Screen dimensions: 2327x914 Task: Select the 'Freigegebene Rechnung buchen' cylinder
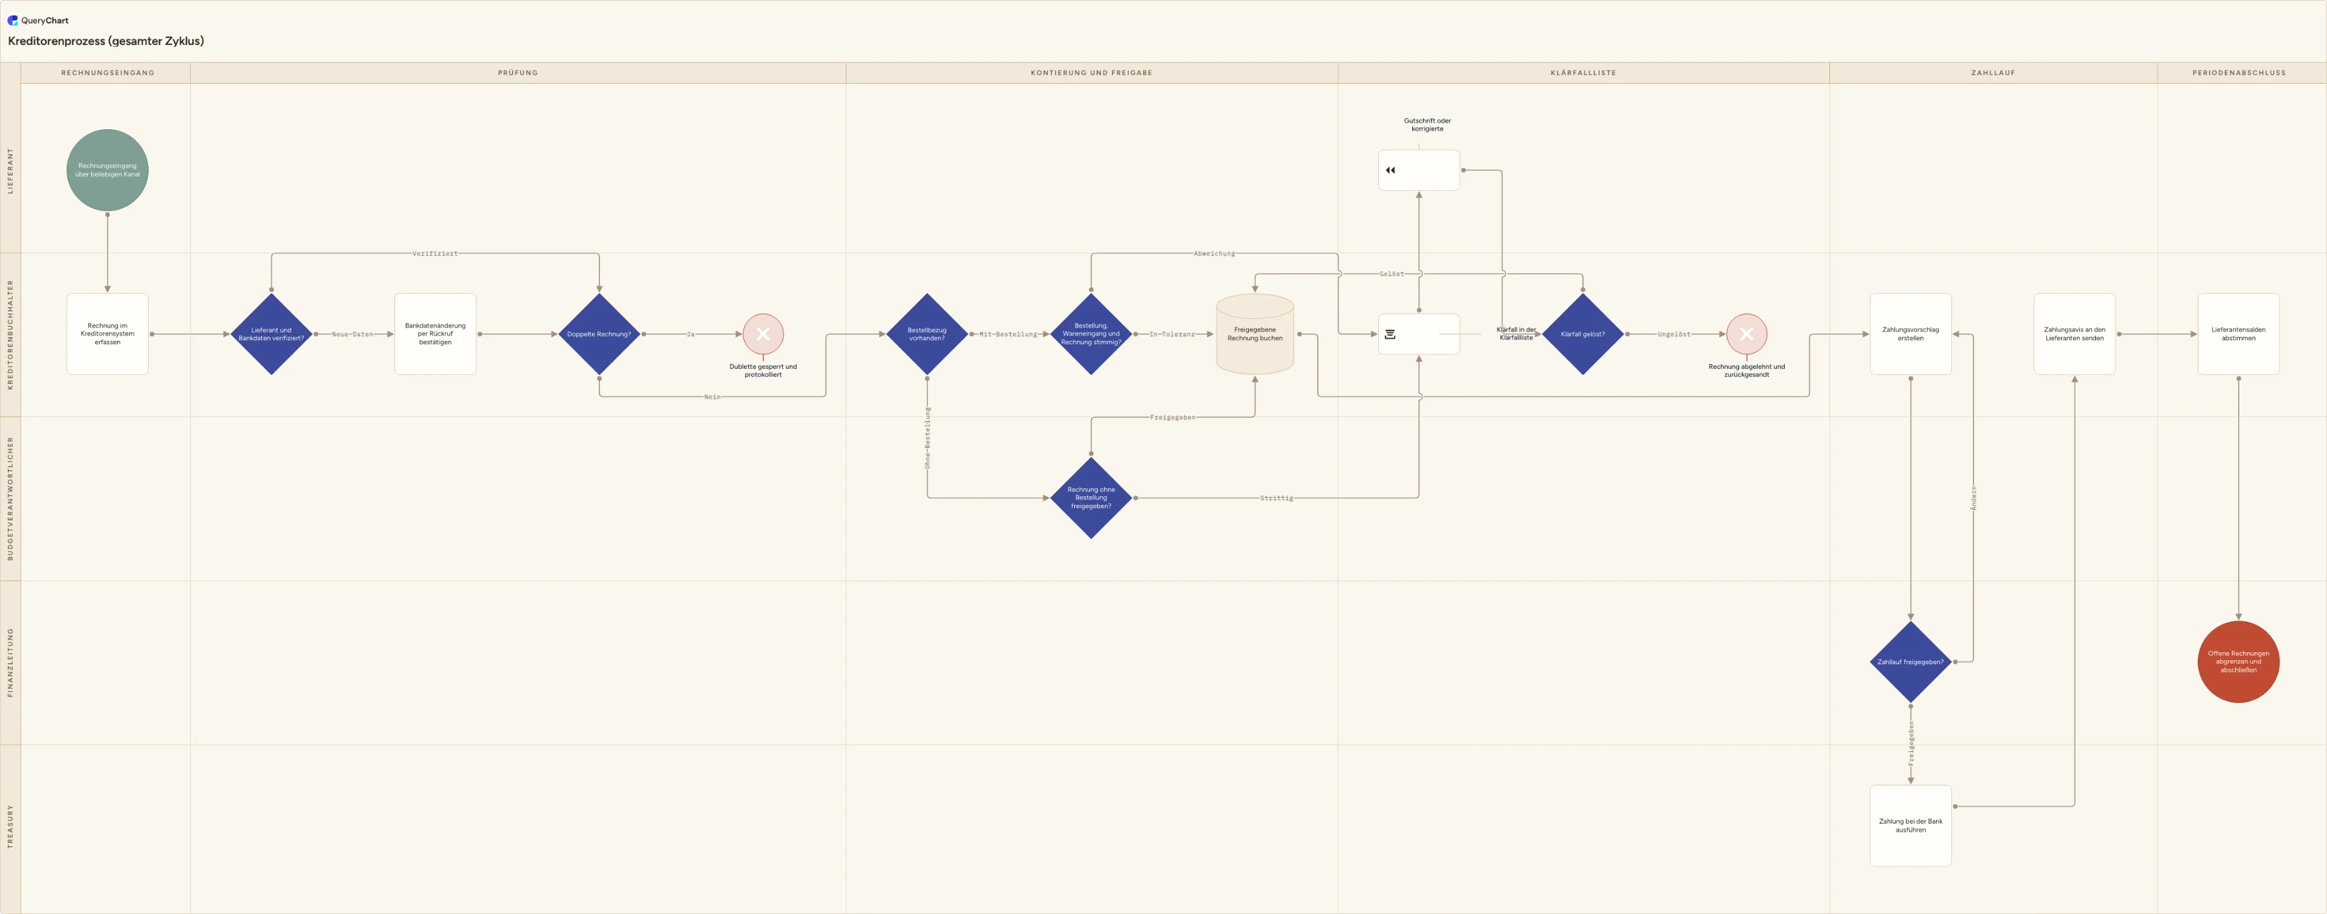[x=1255, y=334]
